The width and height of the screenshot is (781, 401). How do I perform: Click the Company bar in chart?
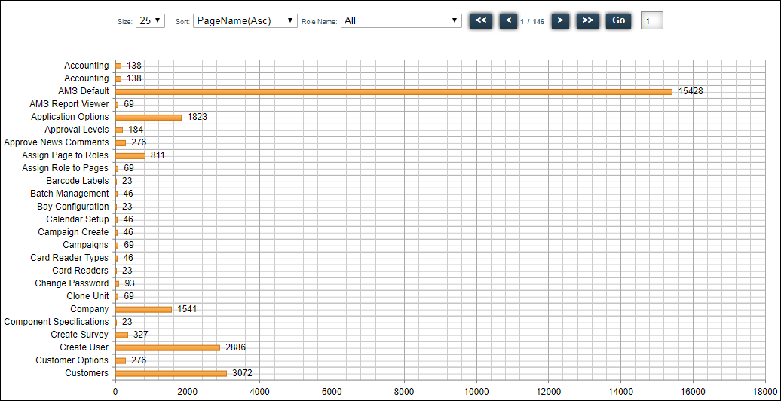pos(143,309)
